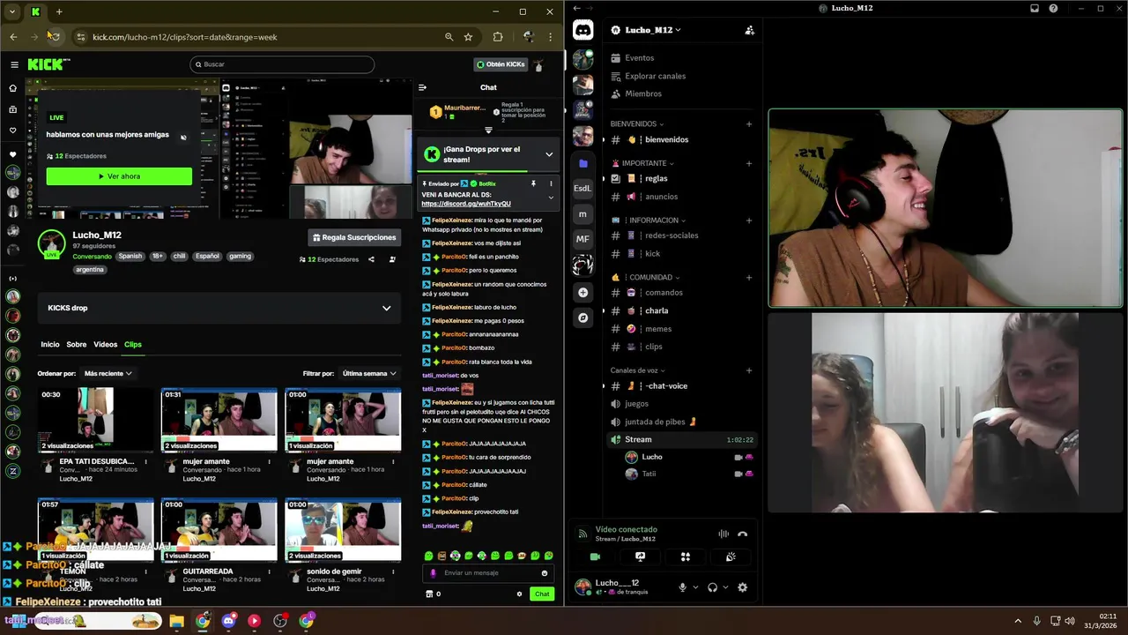Invite people to Lucho_M12 server
The height and width of the screenshot is (635, 1128).
click(749, 30)
